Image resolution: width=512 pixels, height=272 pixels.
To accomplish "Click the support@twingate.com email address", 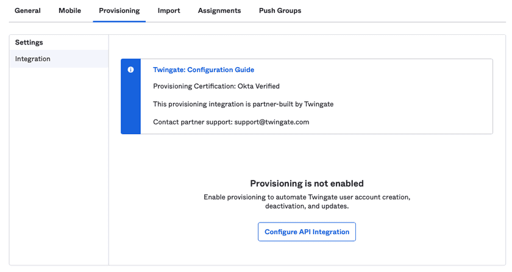I will [x=272, y=122].
